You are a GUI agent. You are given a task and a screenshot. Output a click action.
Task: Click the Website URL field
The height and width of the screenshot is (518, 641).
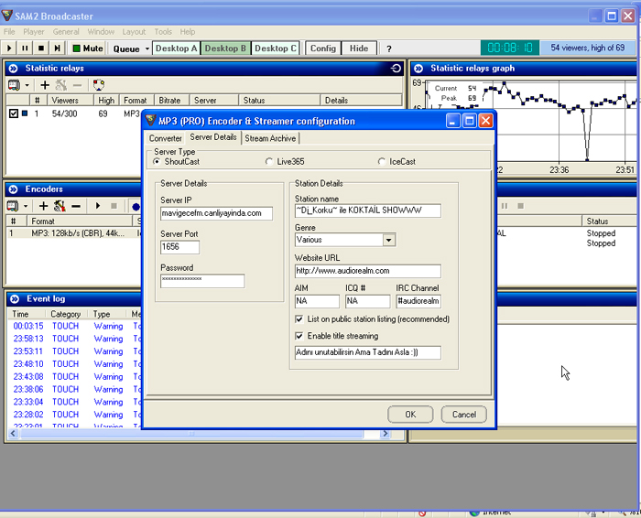(x=367, y=271)
